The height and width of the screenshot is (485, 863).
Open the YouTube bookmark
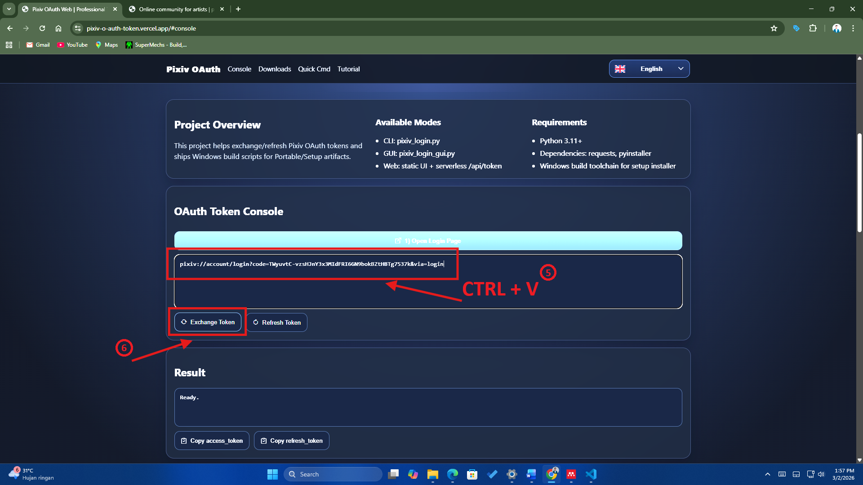point(72,45)
